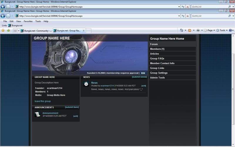This screenshot has width=235, height=147.
Task: Open the Favorites Center star icon
Action: tap(3, 31)
